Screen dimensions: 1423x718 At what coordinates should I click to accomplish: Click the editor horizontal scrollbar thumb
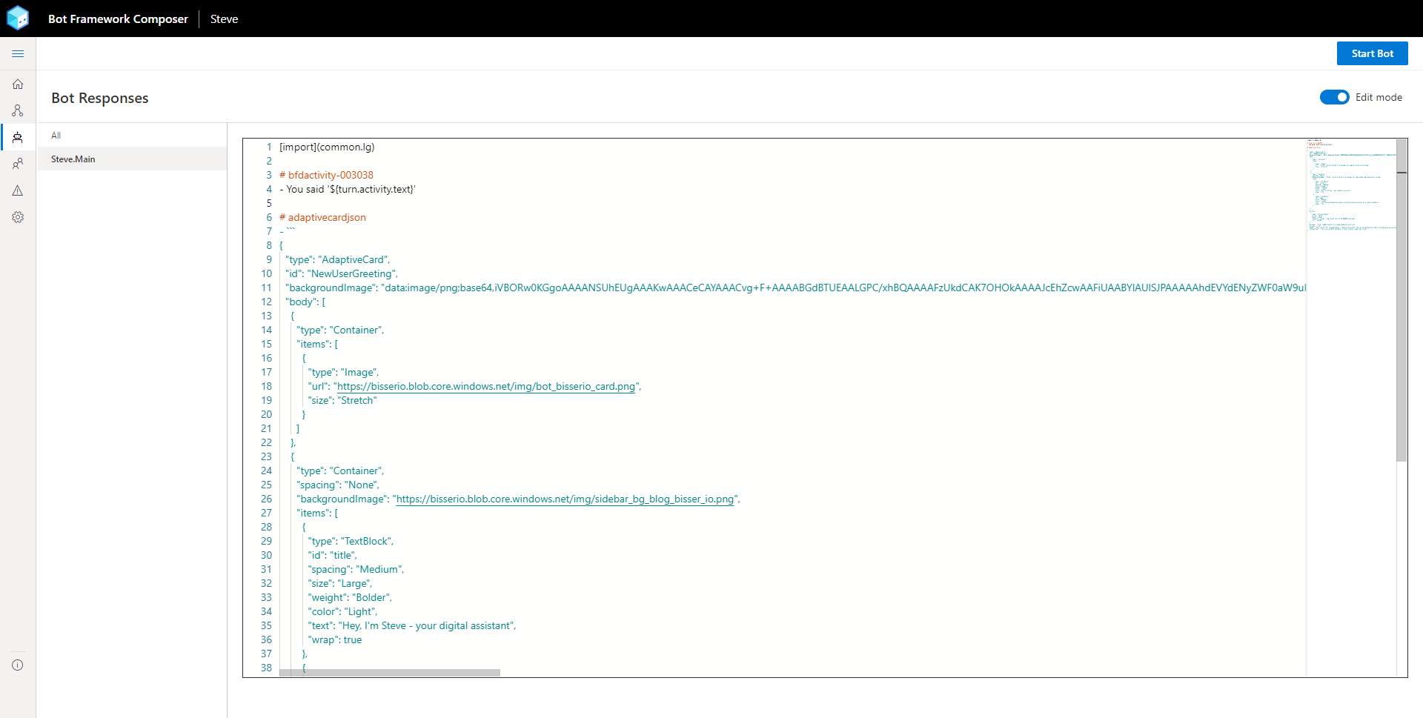[390, 672]
